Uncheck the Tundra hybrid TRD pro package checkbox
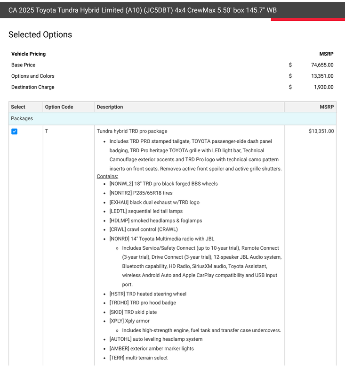Screen dimensions: 345x377 (15, 131)
